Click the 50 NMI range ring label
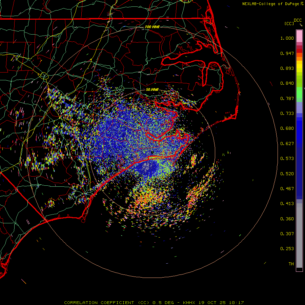The image size is (305, 305). pyautogui.click(x=152, y=90)
